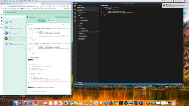The height and width of the screenshot is (106, 189).
Task: Open Safari from the Dock
Action: click(x=31, y=103)
